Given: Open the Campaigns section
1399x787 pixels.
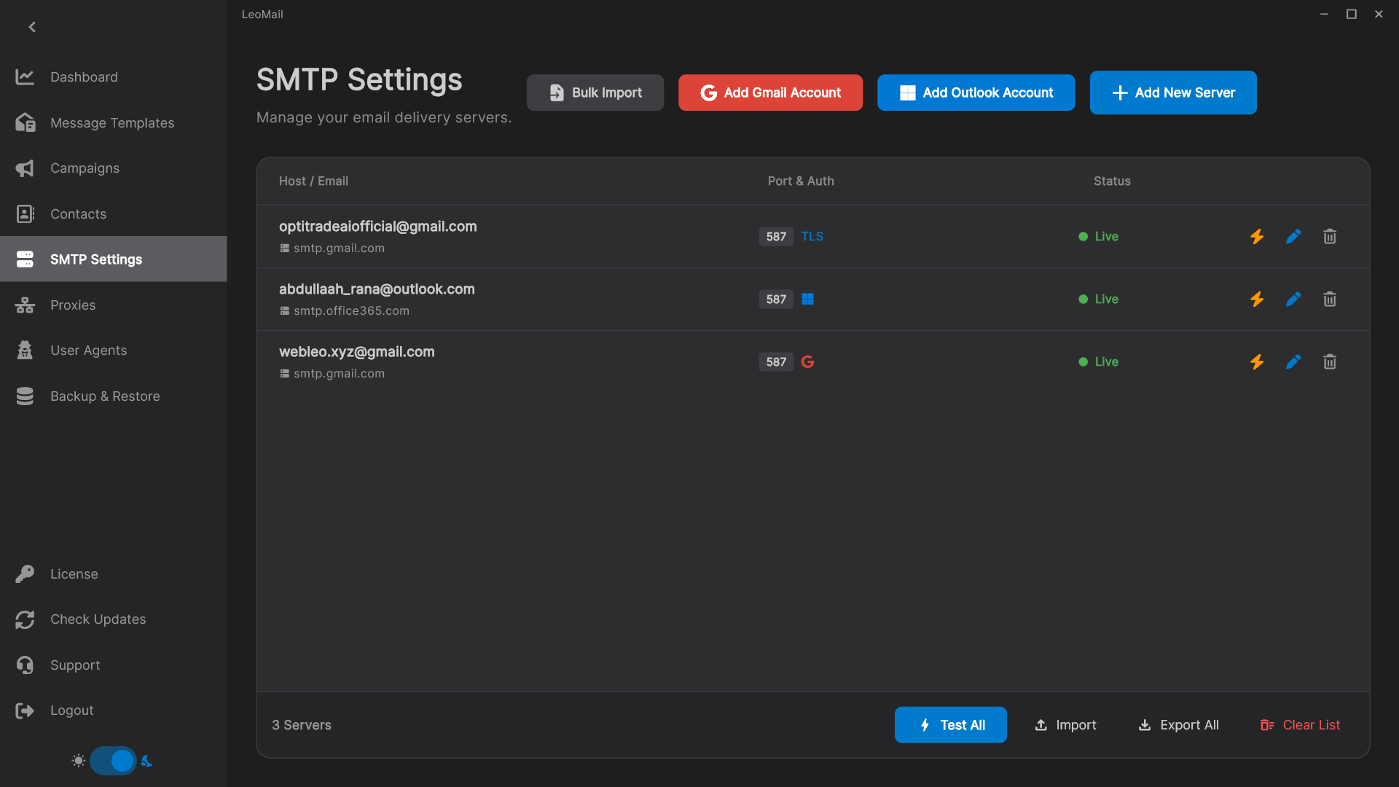Looking at the screenshot, I should (113, 168).
